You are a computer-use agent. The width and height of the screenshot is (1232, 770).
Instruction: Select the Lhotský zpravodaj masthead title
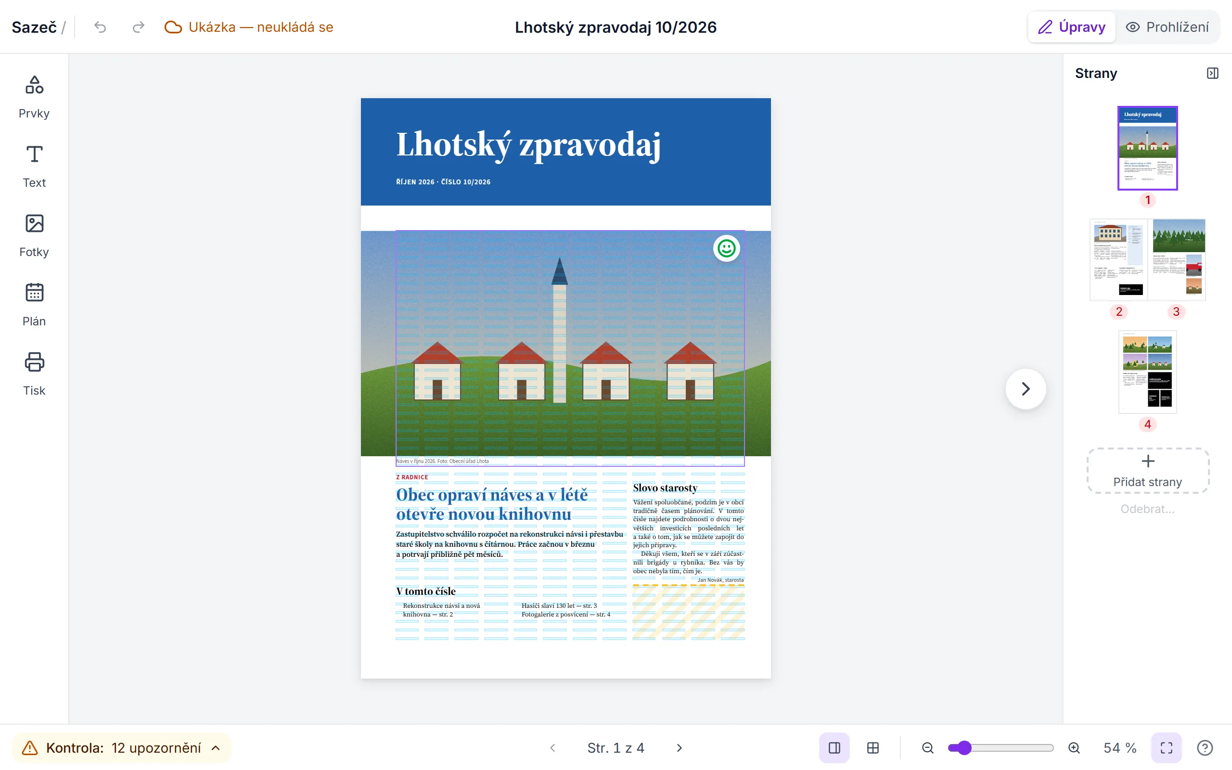pos(528,145)
